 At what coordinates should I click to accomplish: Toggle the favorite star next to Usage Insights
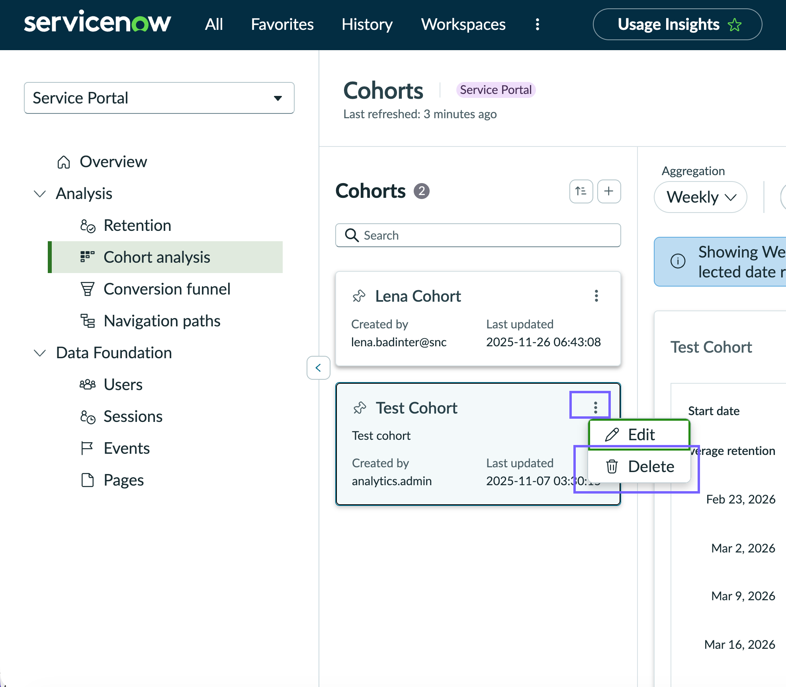735,25
